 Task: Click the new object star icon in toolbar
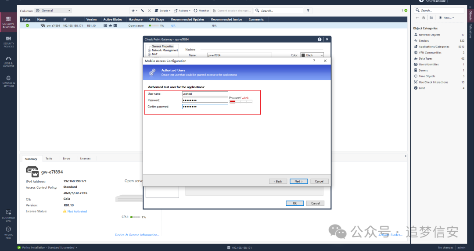[x=133, y=11]
